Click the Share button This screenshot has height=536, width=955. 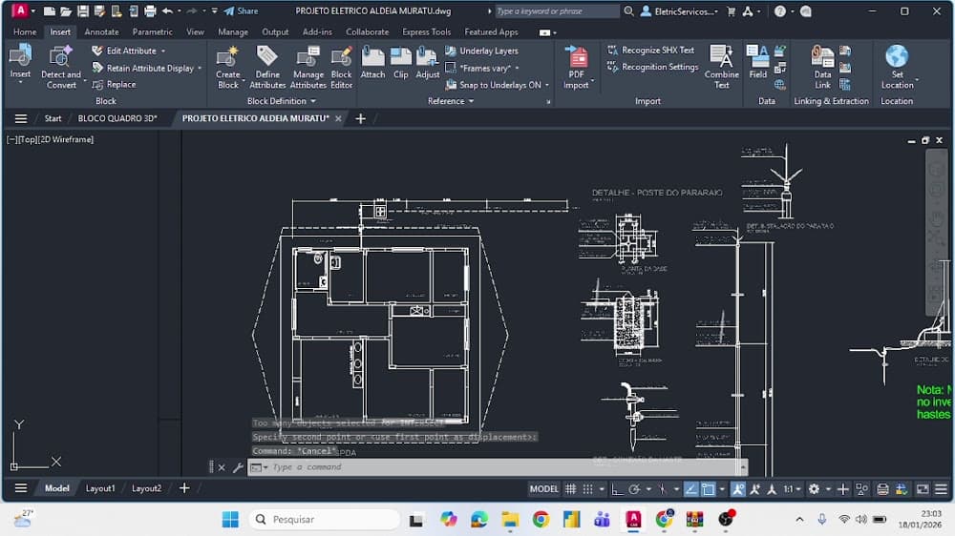point(242,10)
